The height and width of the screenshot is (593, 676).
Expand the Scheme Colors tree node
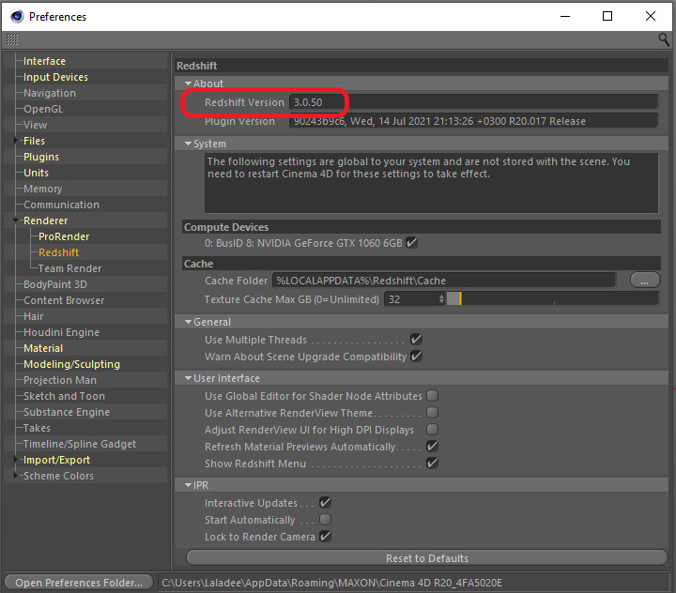pyautogui.click(x=16, y=476)
